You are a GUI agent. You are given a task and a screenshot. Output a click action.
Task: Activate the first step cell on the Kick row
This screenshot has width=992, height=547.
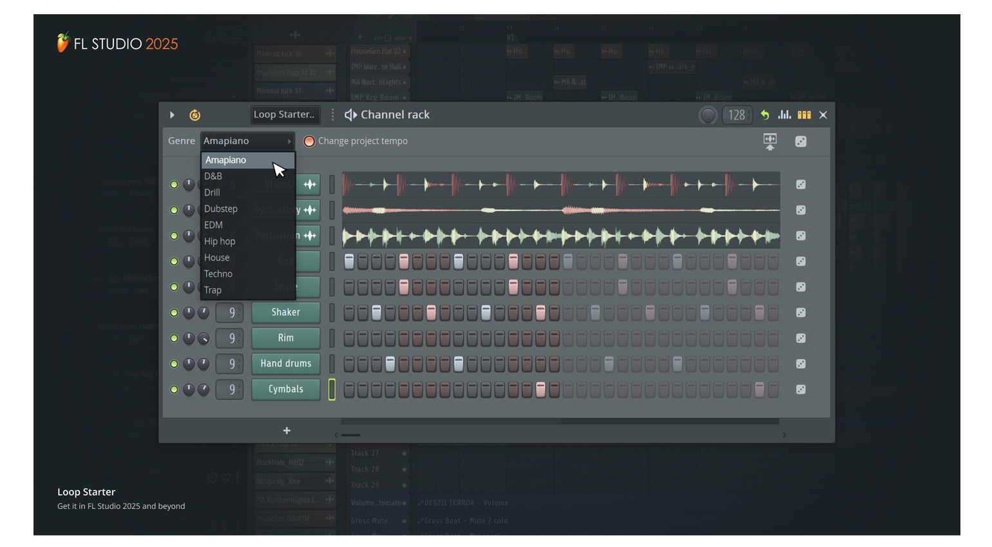coord(348,261)
